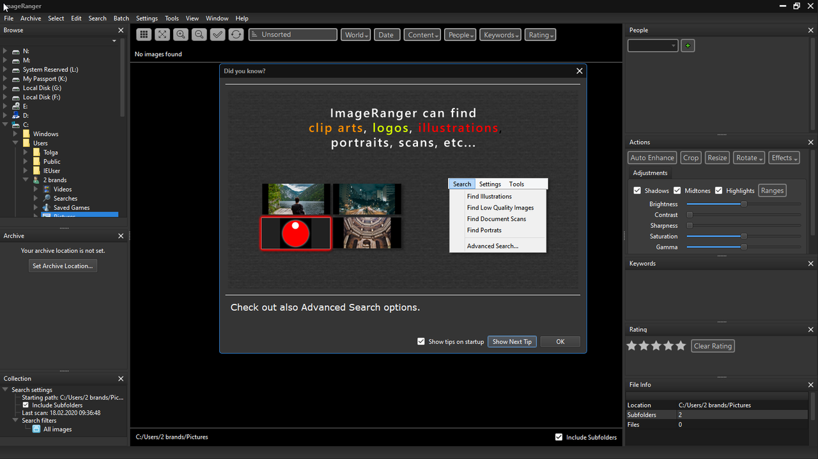Screen dimensions: 818x459
Task: Click the All images filter icon
Action: 36,429
